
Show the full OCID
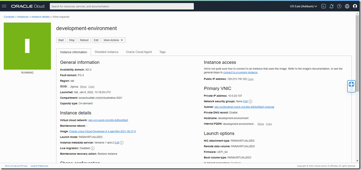pos(83,87)
